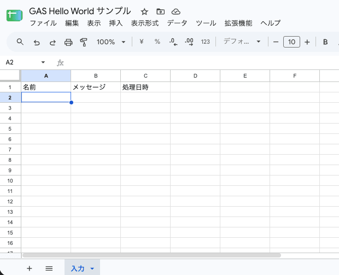Apply yen currency format
The height and width of the screenshot is (275, 339).
142,42
